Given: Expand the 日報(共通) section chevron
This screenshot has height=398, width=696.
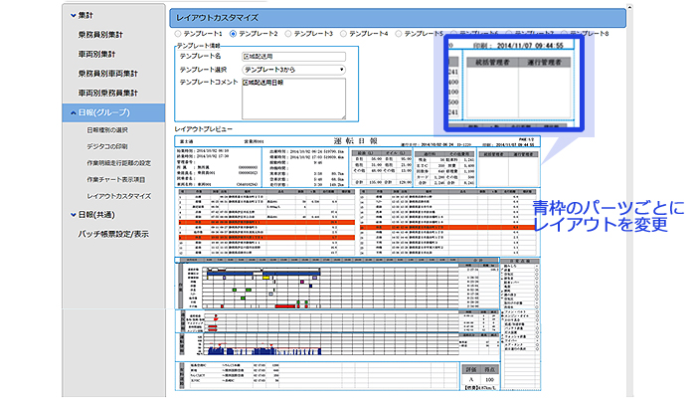Looking at the screenshot, I should point(74,215).
